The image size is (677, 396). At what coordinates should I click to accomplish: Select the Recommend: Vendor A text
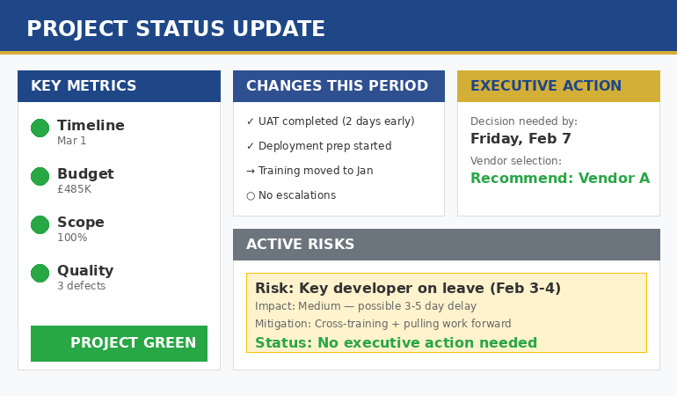[x=559, y=179]
